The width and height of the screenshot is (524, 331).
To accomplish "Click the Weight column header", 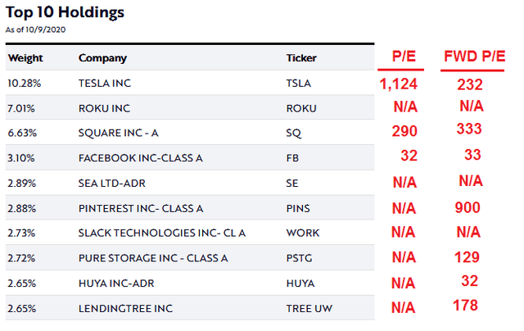I will coord(25,58).
